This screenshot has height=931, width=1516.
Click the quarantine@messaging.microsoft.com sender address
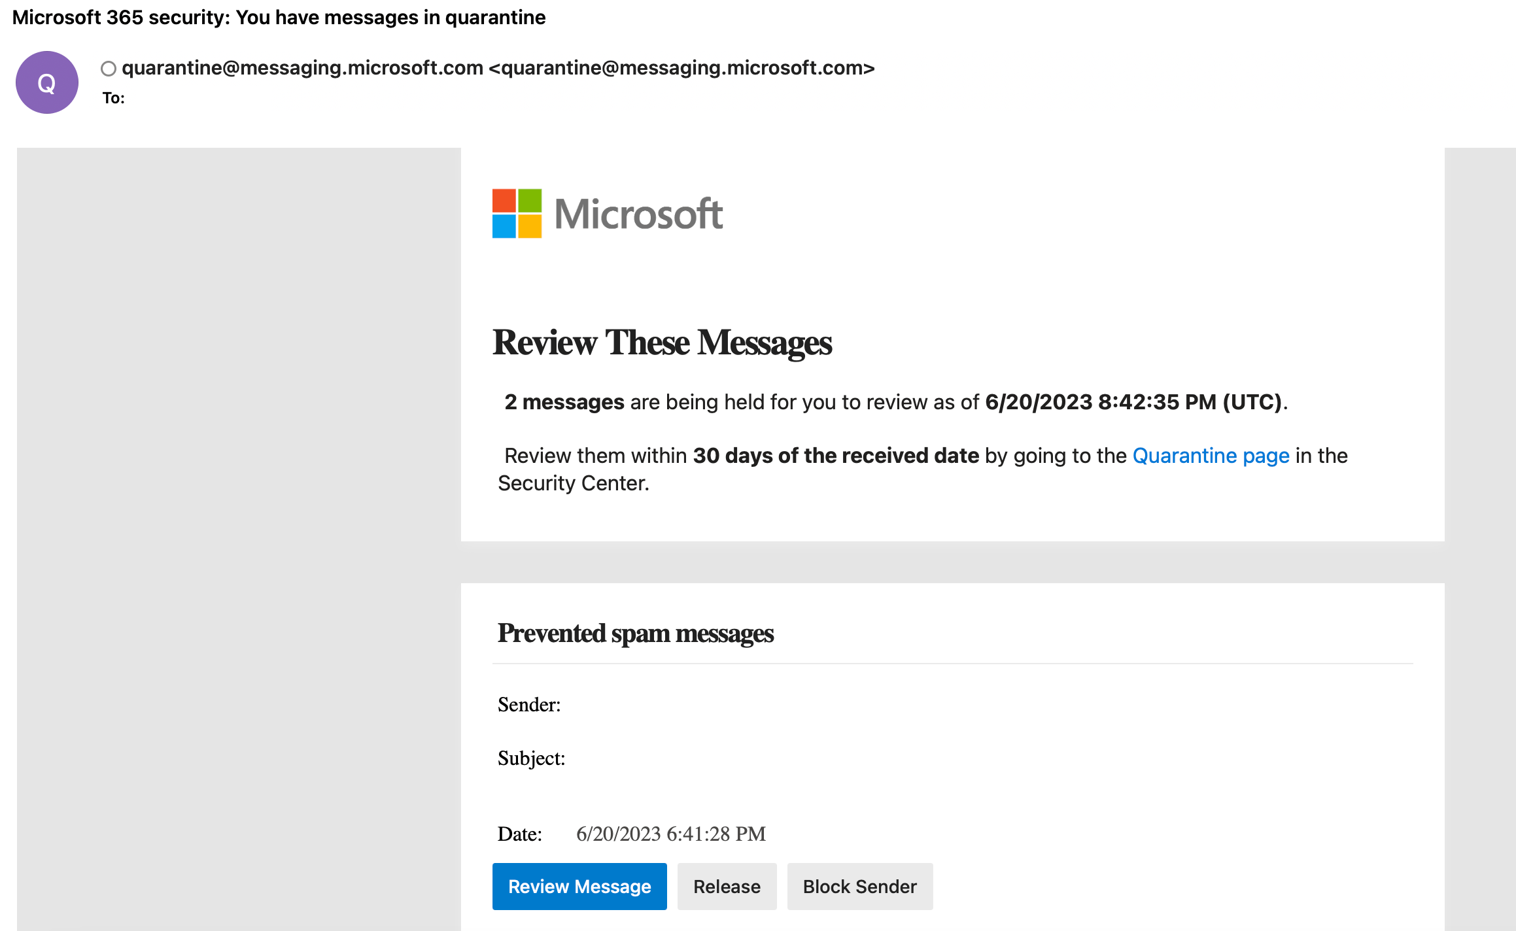click(x=302, y=68)
